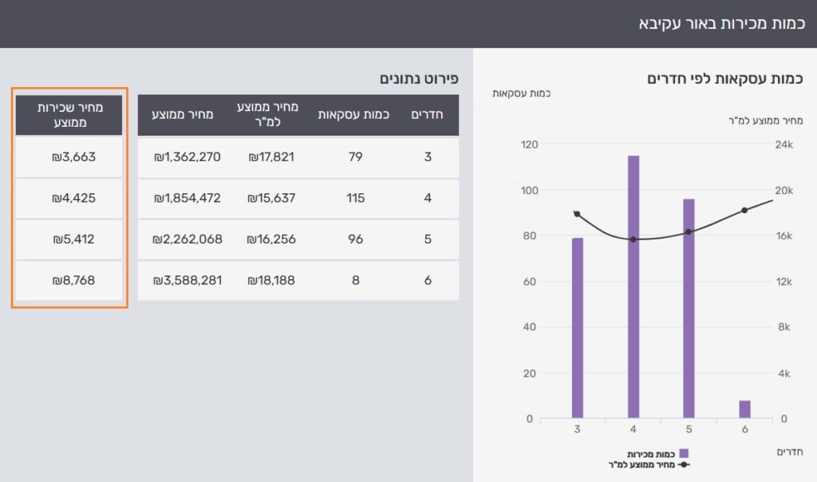
Task: Click the purple bar for 3 rooms
Action: pyautogui.click(x=577, y=327)
